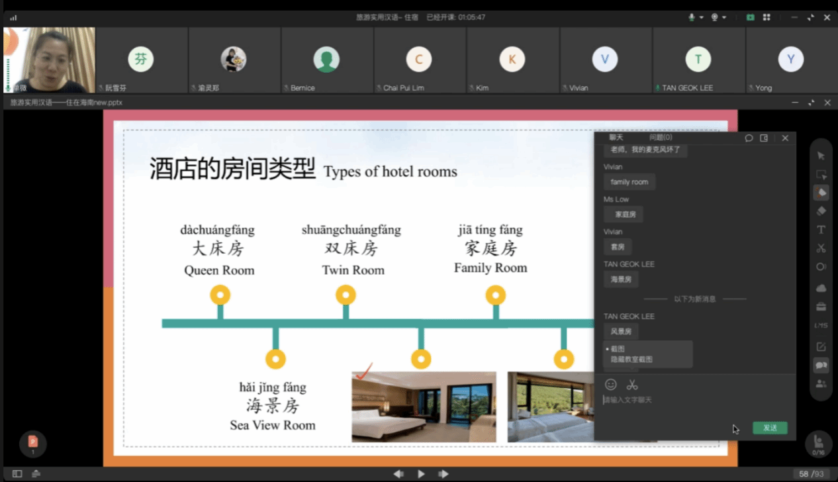Select the arrow pointer tool
Screen dimensions: 838x482
[x=821, y=156]
